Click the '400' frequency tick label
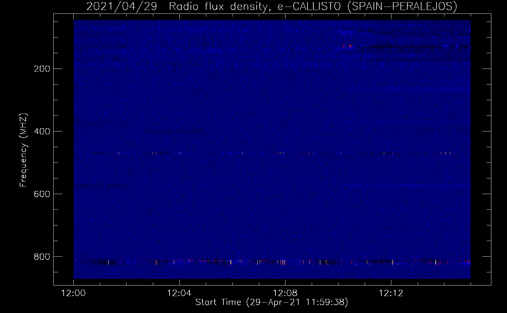This screenshot has height=313, width=507. pyautogui.click(x=42, y=131)
